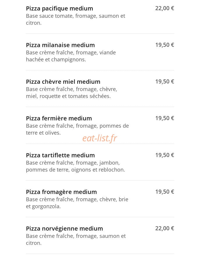Click the milanaise 19,50 € price
198x255 pixels.
(x=165, y=45)
